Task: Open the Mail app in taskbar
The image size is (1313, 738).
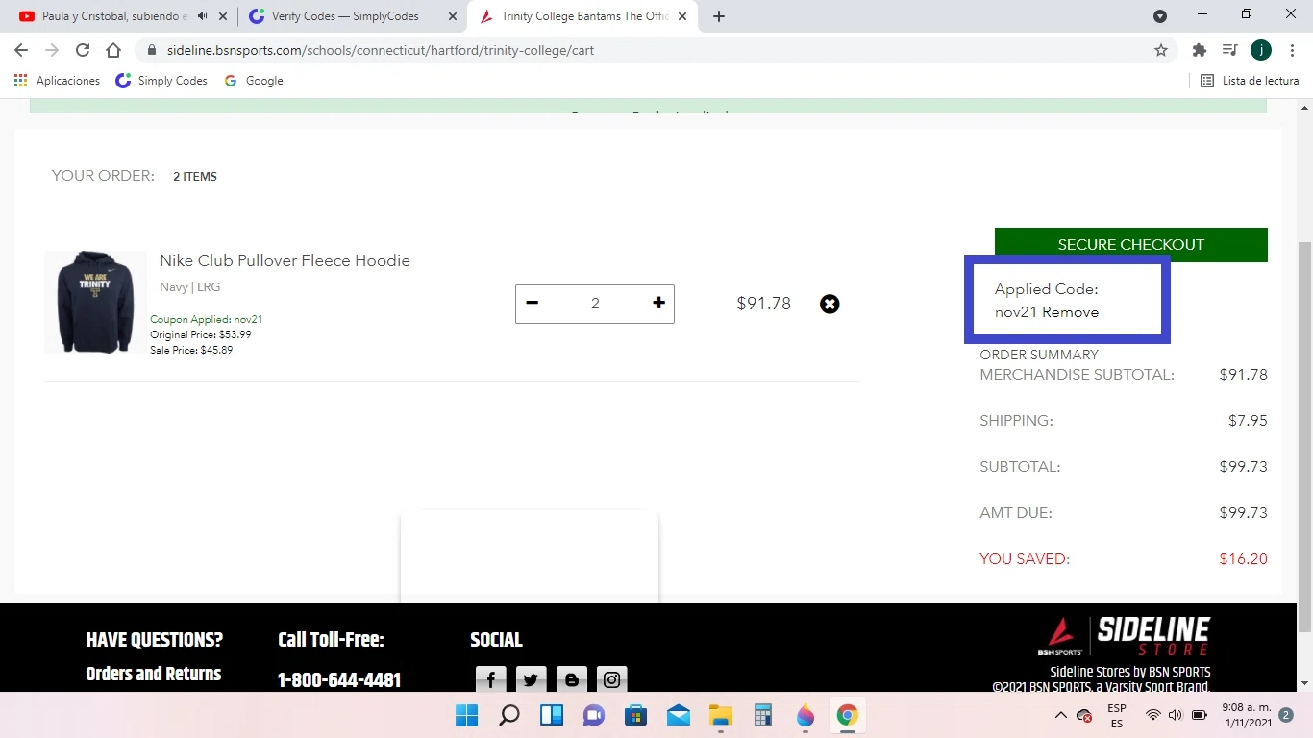Action: click(x=679, y=715)
